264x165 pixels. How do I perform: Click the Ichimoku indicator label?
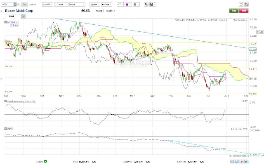point(12,22)
